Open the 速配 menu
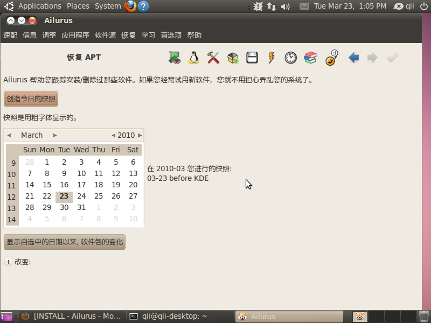The image size is (431, 323). click(x=10, y=35)
